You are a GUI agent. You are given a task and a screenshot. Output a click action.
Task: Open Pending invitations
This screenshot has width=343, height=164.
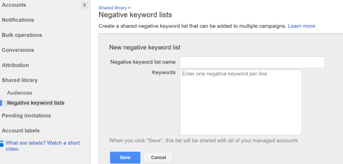[x=26, y=115]
